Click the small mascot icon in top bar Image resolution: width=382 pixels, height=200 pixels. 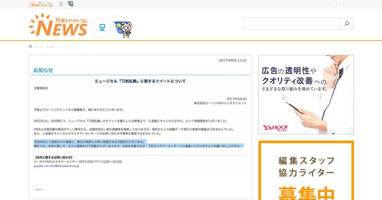click(70, 4)
